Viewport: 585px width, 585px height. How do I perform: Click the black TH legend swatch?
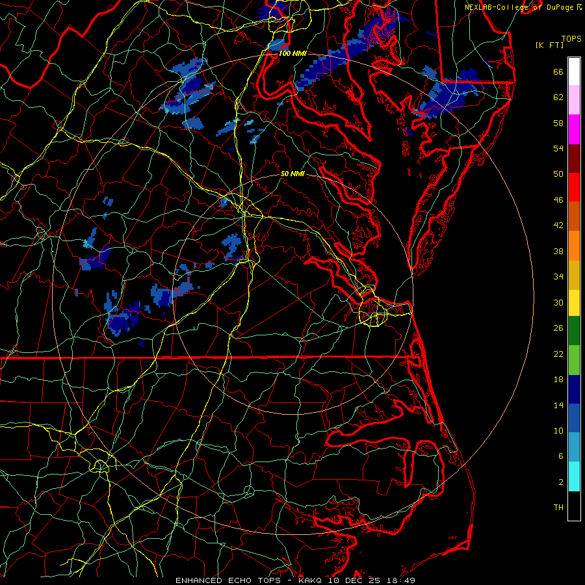click(574, 506)
